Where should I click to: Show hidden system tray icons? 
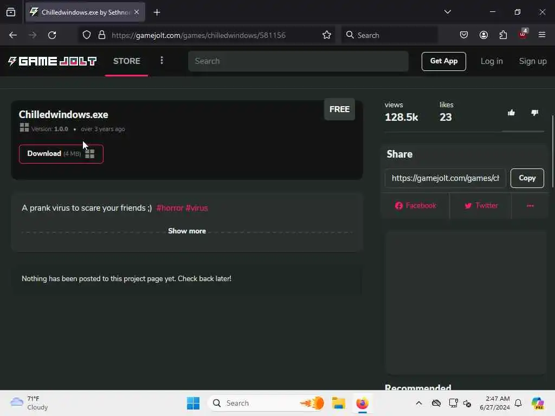[x=419, y=403]
